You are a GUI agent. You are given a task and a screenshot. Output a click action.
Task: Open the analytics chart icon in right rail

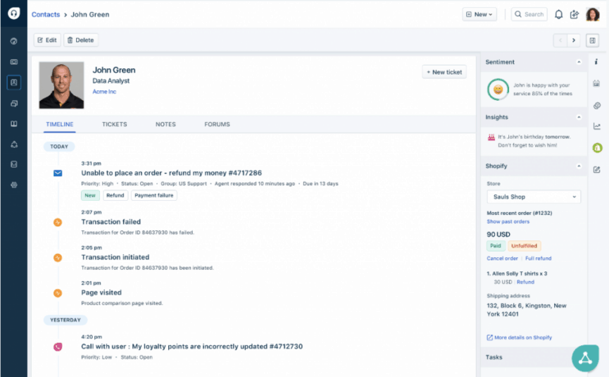(596, 125)
